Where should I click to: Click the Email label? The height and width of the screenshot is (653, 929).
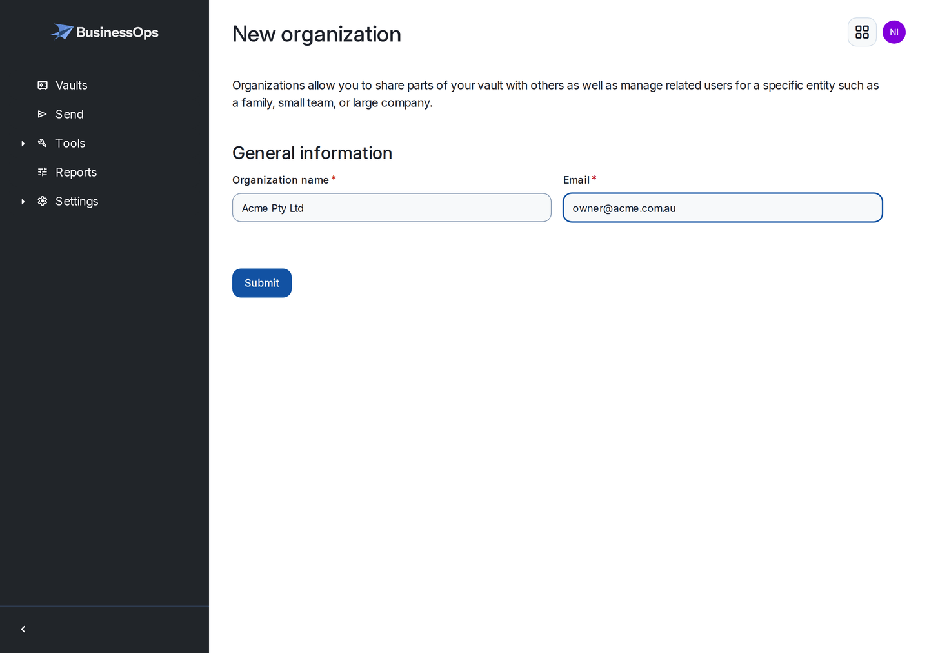coord(576,180)
